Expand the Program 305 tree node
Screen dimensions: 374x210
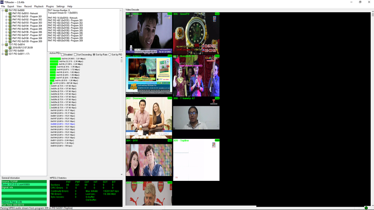(6, 29)
